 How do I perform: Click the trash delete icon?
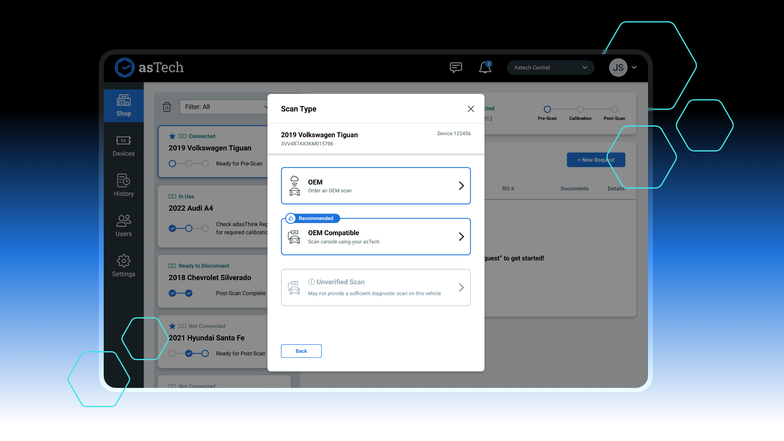pos(167,107)
